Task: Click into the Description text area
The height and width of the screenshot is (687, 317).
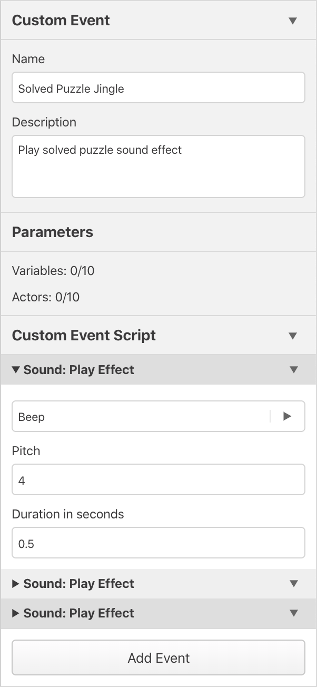Action: tap(158, 166)
